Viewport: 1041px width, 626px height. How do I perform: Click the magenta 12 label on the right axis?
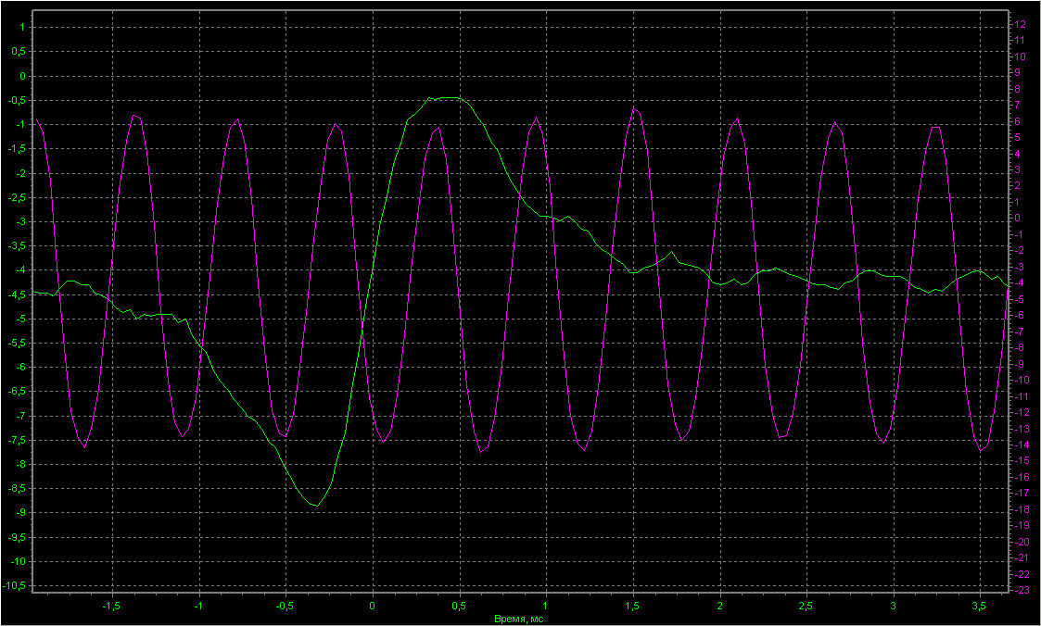1020,23
